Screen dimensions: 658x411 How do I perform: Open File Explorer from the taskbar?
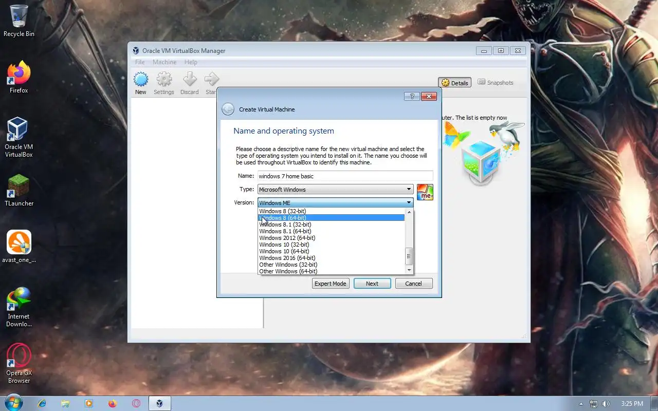click(65, 403)
